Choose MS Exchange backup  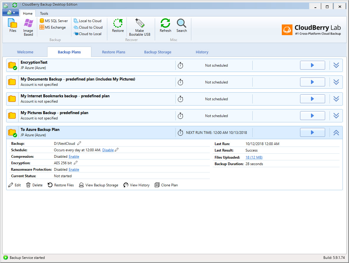[x=53, y=27]
